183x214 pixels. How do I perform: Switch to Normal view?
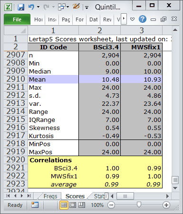click(x=64, y=205)
